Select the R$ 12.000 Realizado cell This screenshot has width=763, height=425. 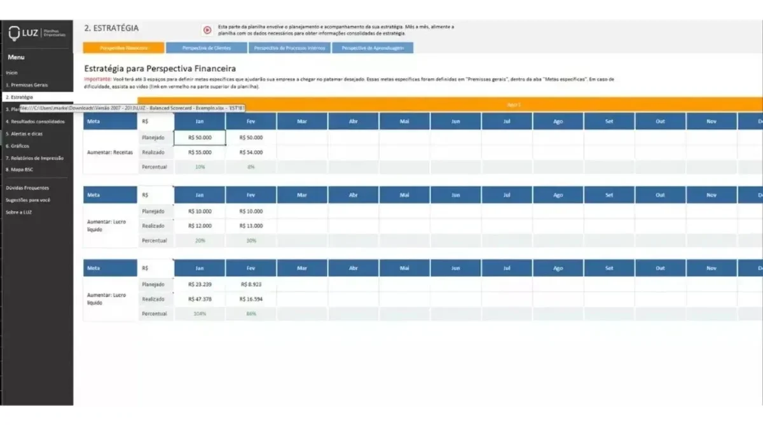point(200,226)
